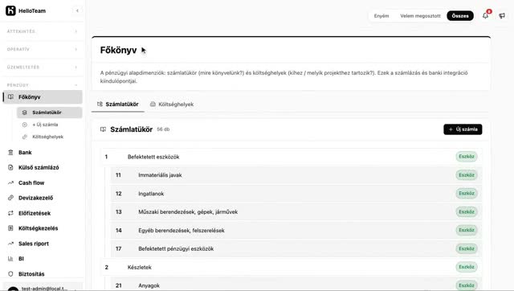Image resolution: width=514 pixels, height=291 pixels.
Task: Click the Külső számlázó document icon
Action: (10, 167)
